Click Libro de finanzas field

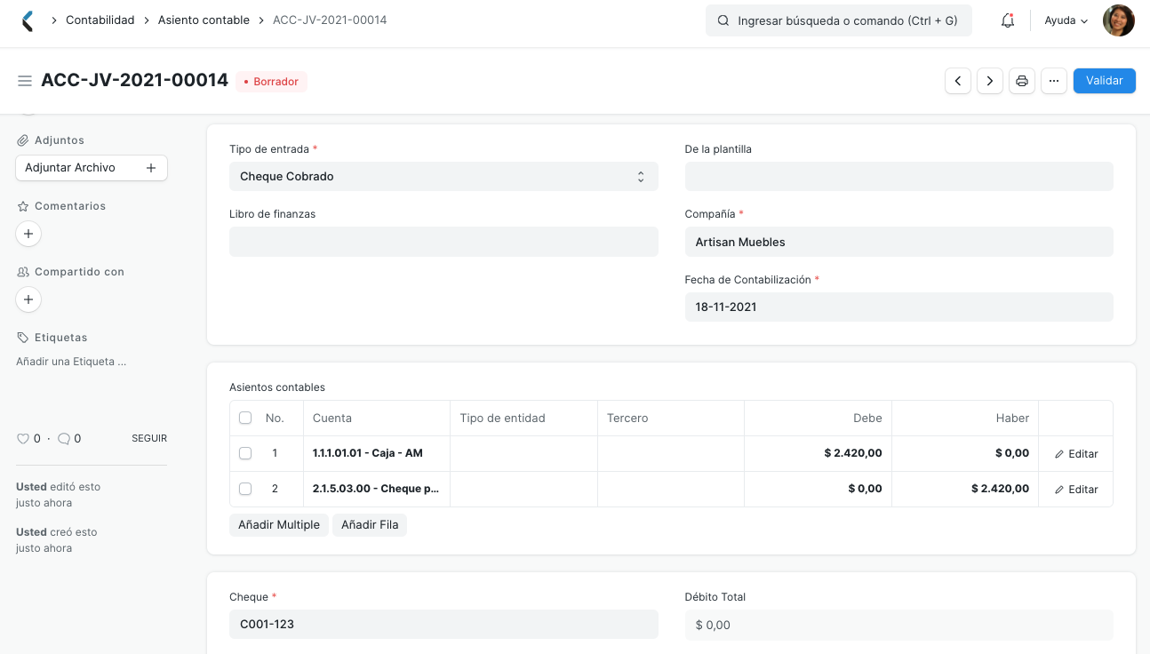coord(443,242)
